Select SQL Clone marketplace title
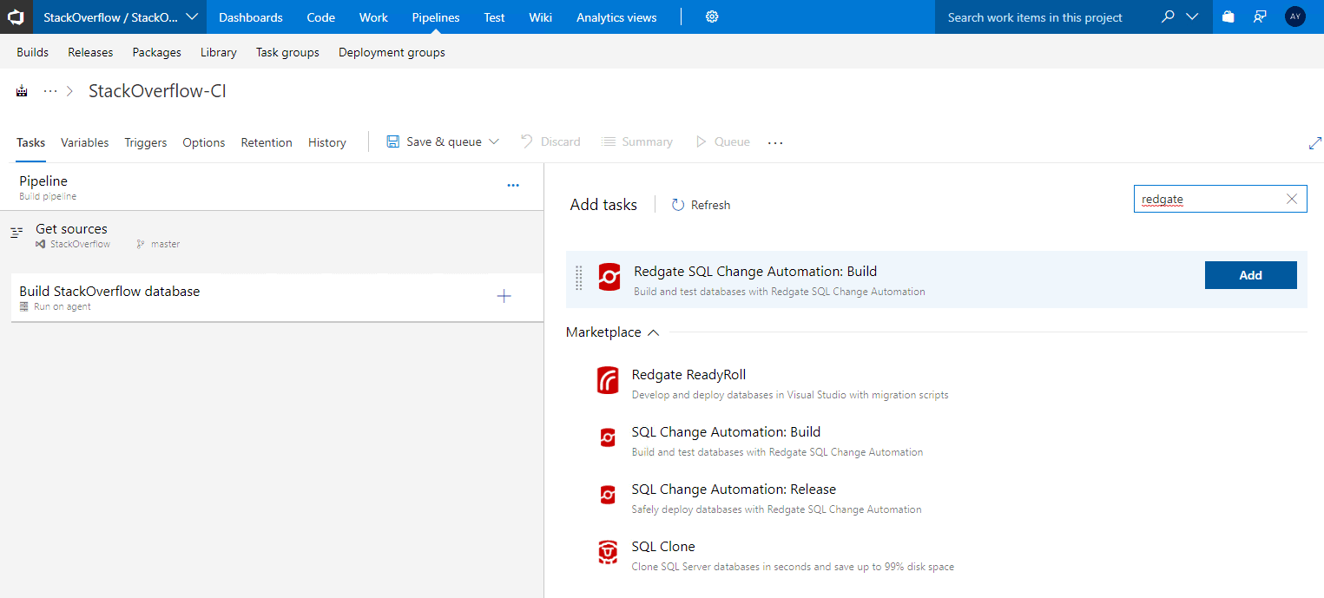The image size is (1324, 598). [x=663, y=547]
